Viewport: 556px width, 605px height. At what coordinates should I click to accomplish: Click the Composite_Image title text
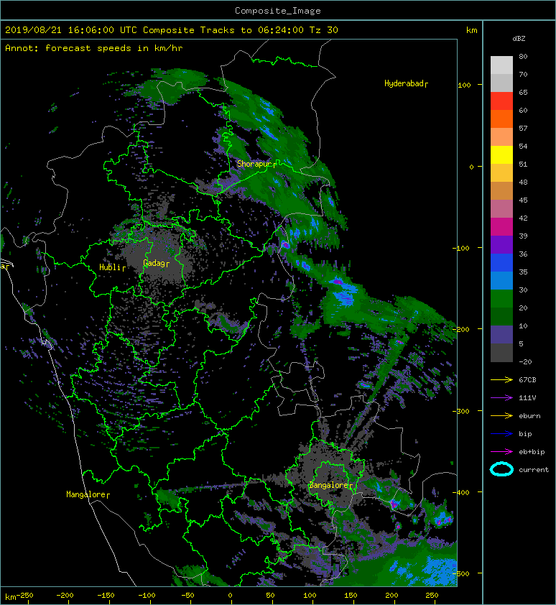(278, 11)
